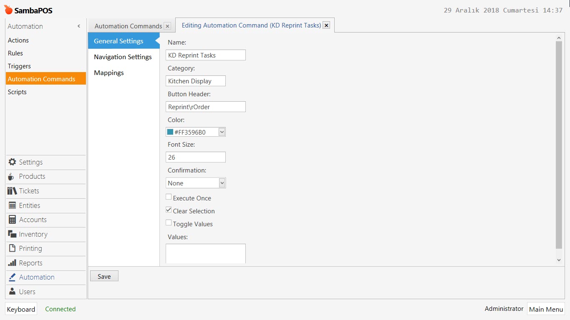Click the Tickets books icon

pyautogui.click(x=12, y=191)
